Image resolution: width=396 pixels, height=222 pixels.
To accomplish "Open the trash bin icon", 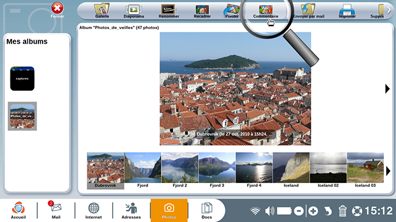I will 342,210.
